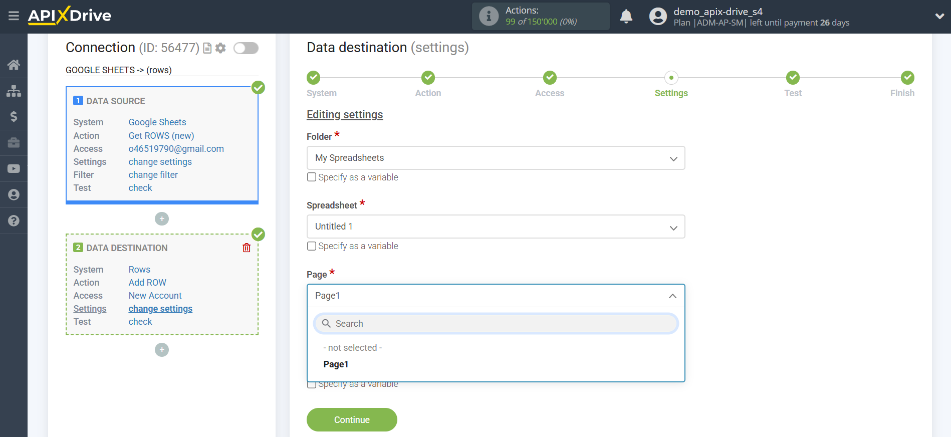Select the Page1 option in list
The height and width of the screenshot is (437, 951).
(336, 364)
